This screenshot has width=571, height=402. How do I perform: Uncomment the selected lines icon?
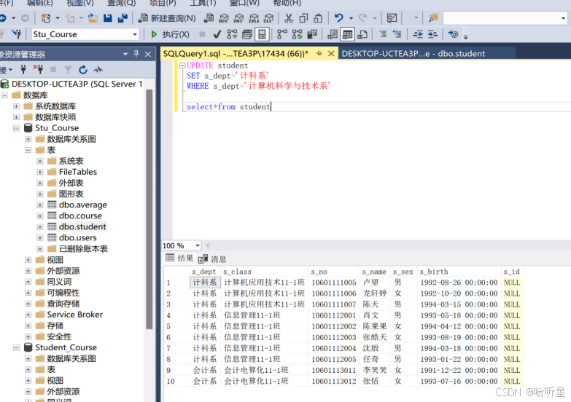click(x=397, y=34)
